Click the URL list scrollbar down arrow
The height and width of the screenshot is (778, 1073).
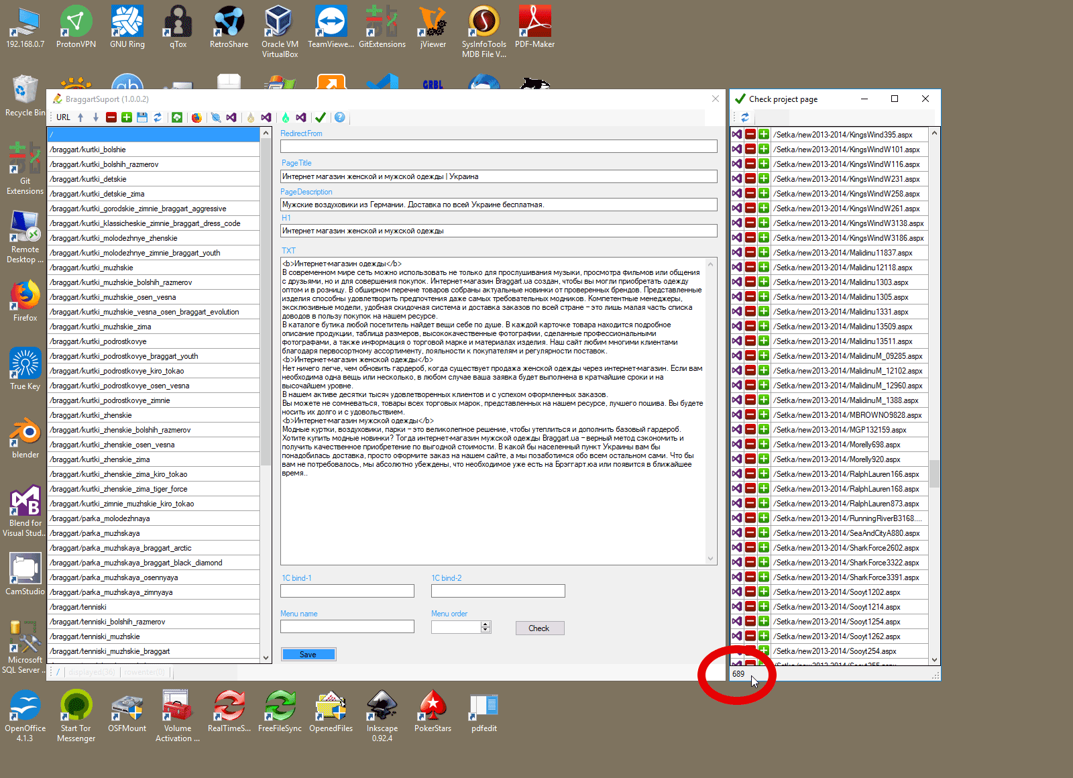[x=266, y=658]
